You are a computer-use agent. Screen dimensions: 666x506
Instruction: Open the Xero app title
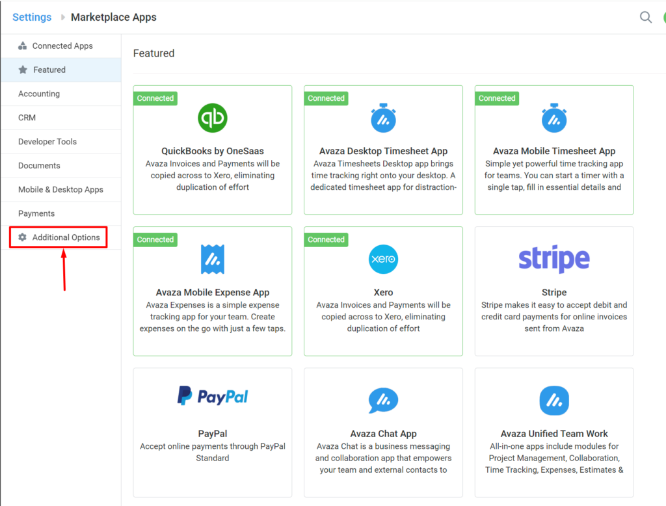[x=383, y=292]
